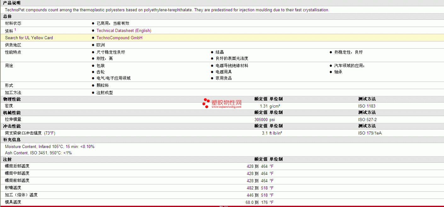Click the 简支梁缺口冲击强度 (73°F) label
Image resolution: width=444 pixels, height=207 pixels.
(x=30, y=133)
